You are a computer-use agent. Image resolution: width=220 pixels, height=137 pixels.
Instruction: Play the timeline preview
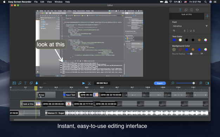click(84, 83)
